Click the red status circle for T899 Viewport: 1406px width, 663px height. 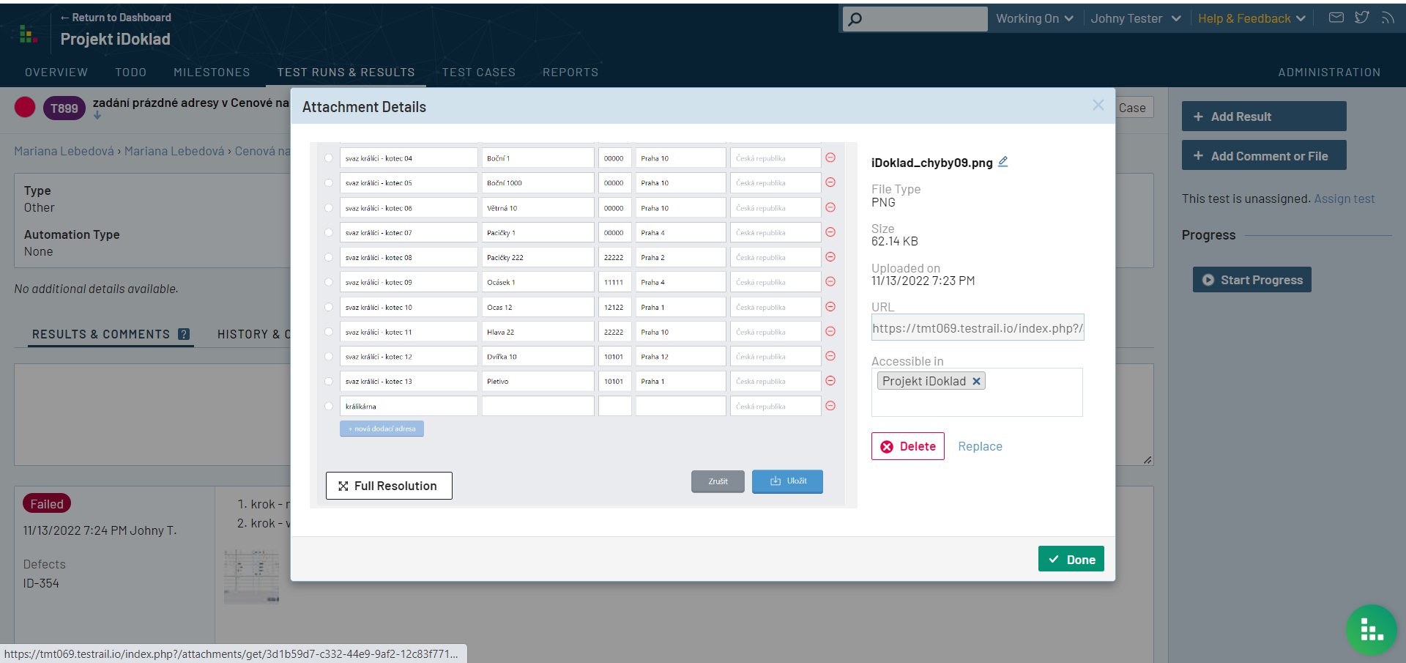25,107
